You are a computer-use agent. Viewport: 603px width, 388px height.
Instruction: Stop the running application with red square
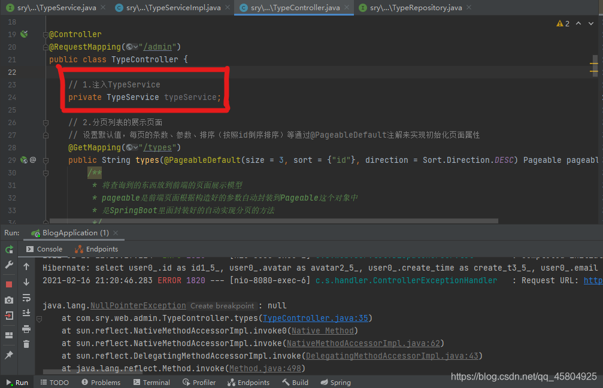click(x=9, y=284)
